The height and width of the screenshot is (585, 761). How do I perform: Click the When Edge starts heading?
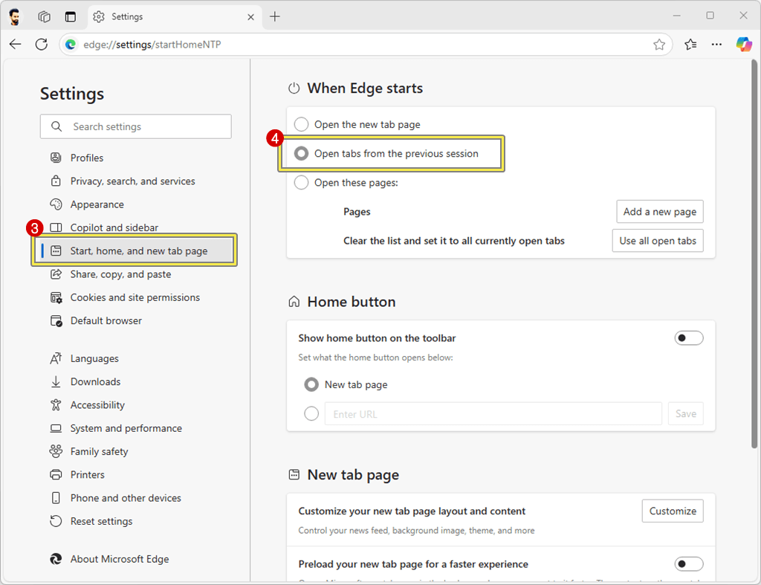(365, 88)
